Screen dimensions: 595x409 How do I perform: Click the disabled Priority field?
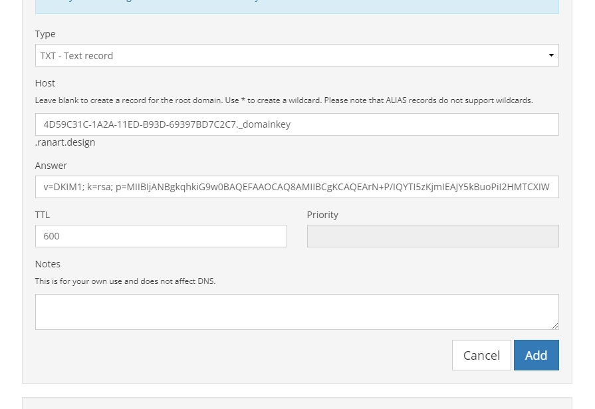pos(433,236)
